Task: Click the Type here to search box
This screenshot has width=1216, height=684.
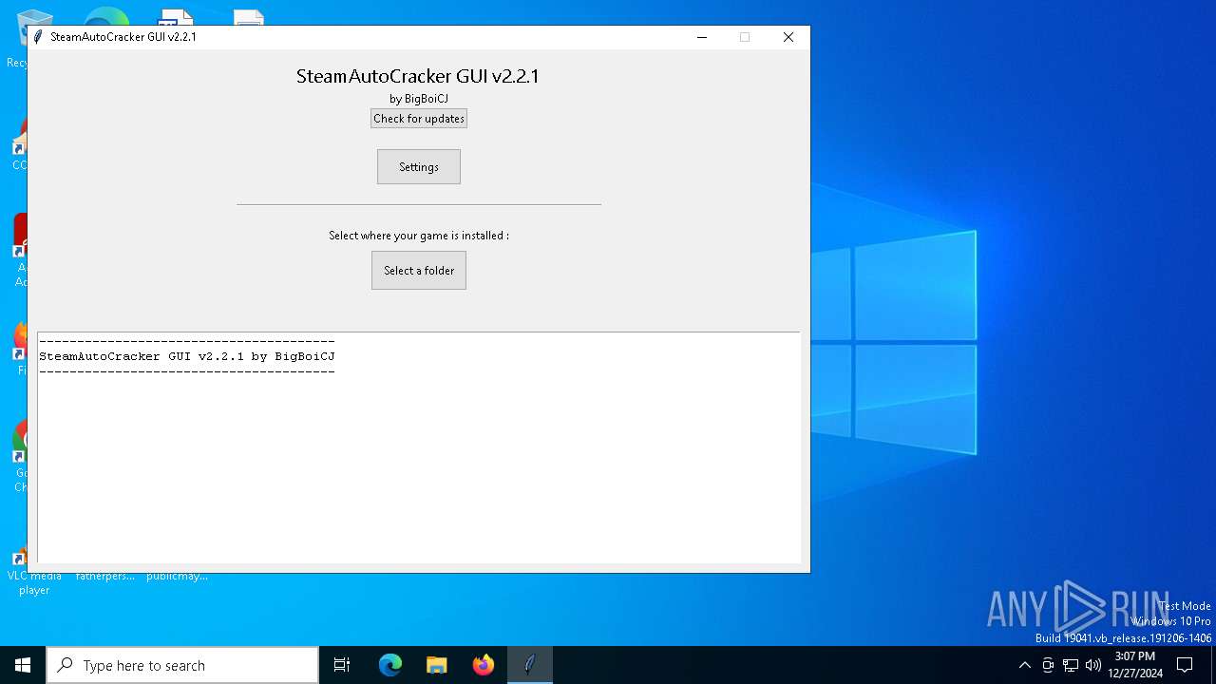Action: coord(182,665)
